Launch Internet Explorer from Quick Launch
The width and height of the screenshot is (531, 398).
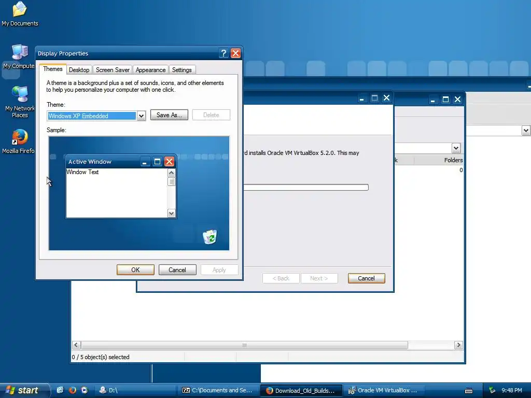pos(60,390)
